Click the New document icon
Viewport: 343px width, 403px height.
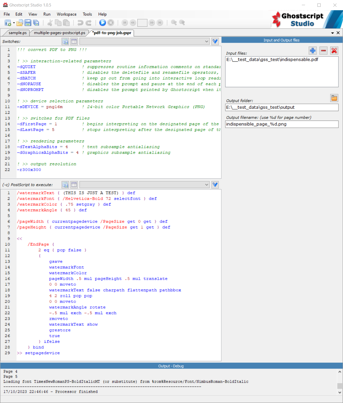pos(8,23)
